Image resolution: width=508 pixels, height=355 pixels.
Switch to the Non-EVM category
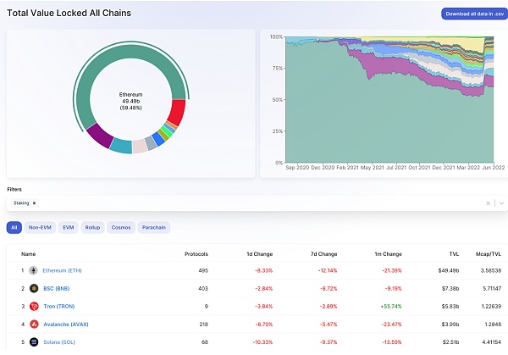[x=40, y=227]
